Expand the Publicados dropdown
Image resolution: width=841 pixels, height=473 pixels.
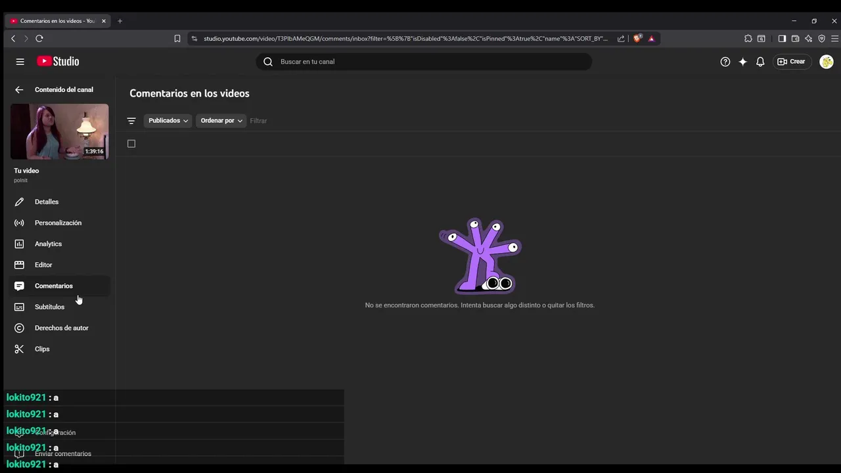168,121
